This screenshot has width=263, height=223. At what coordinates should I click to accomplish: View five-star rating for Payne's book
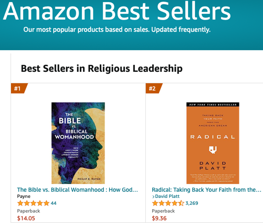coord(33,203)
